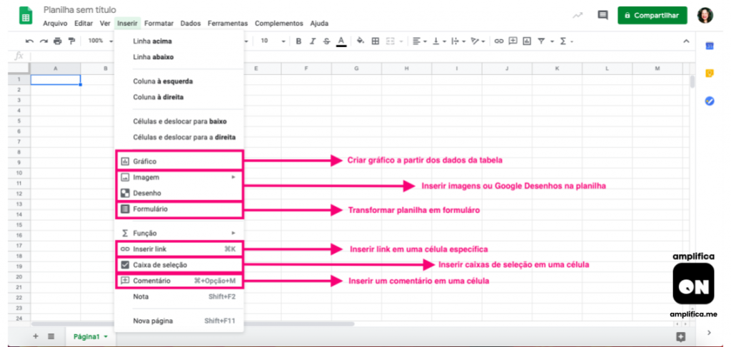
Task: Click the add new sheet plus button
Action: [x=36, y=336]
